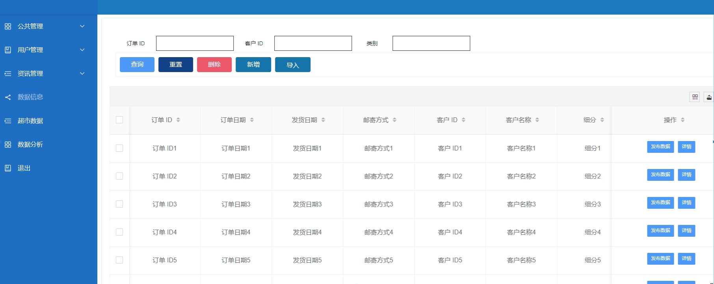Click the cell 订单日期2
This screenshot has height=284, width=714.
coord(236,176)
